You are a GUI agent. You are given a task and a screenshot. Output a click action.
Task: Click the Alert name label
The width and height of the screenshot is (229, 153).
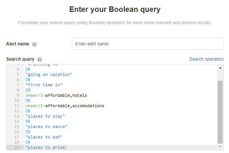click(18, 44)
